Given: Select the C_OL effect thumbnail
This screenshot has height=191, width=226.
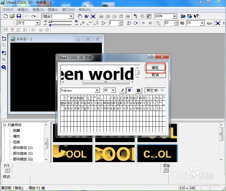Looking at the screenshot, I should (x=157, y=154).
